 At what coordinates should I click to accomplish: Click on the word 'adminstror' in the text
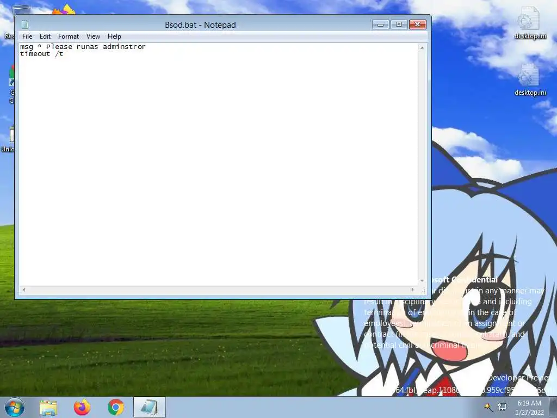coord(125,47)
